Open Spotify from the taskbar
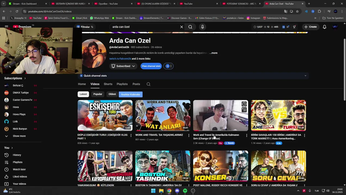Screen dimensions: 346x195 point(185,191)
